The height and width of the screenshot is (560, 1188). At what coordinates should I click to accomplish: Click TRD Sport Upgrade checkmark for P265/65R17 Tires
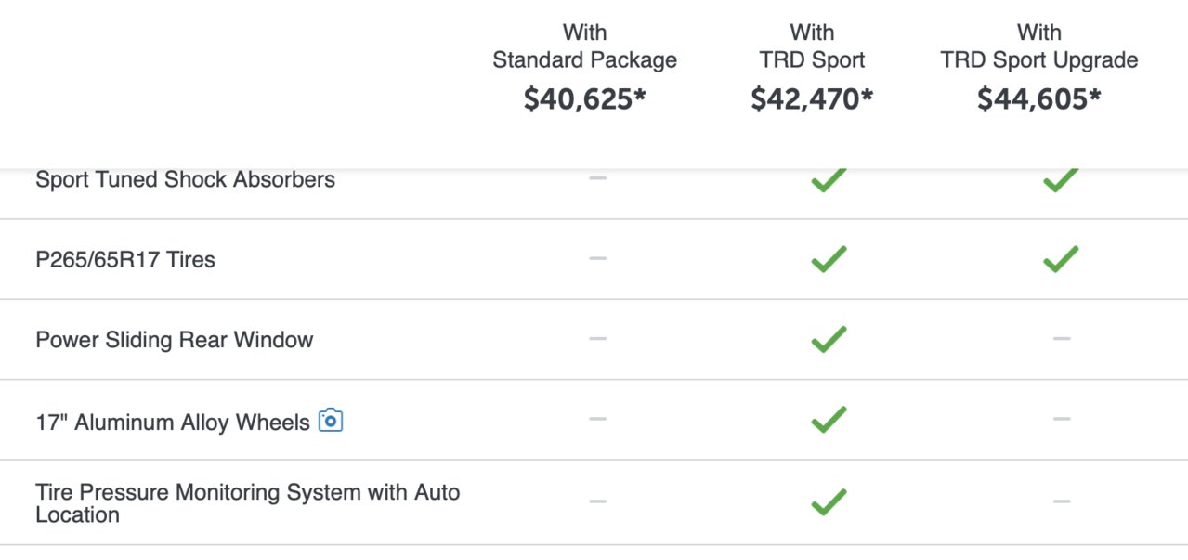[x=1061, y=259]
